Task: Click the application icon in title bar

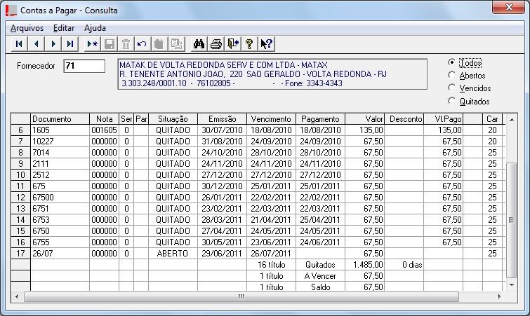Action: click(11, 11)
